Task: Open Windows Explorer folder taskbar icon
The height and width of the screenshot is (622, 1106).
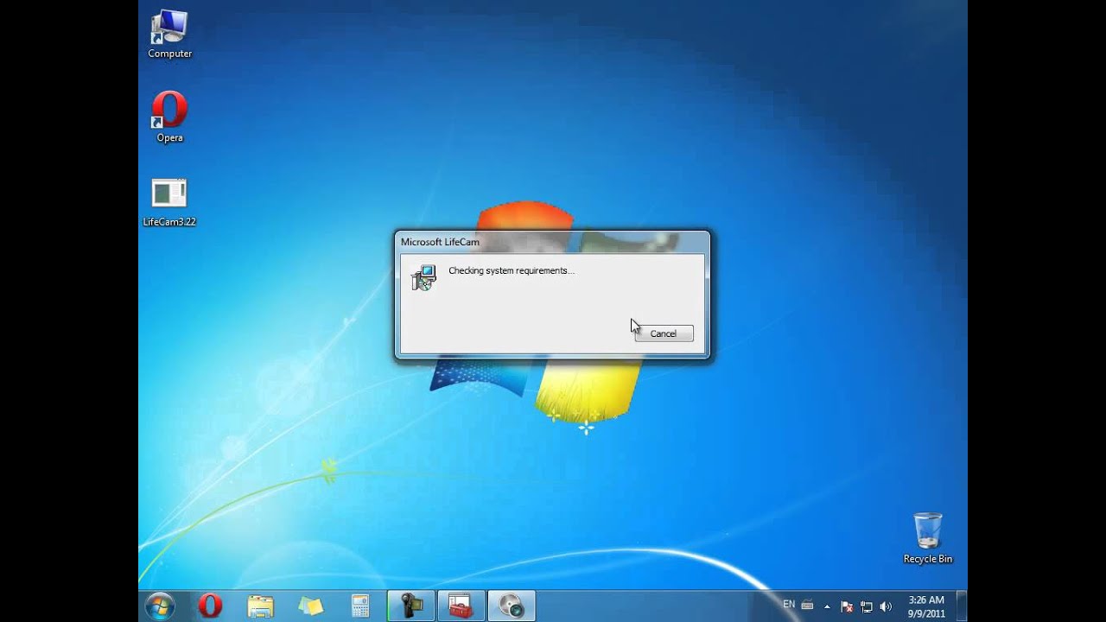Action: [x=260, y=606]
